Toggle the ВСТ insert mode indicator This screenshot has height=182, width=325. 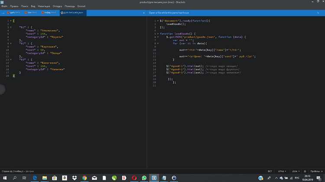click(270, 171)
